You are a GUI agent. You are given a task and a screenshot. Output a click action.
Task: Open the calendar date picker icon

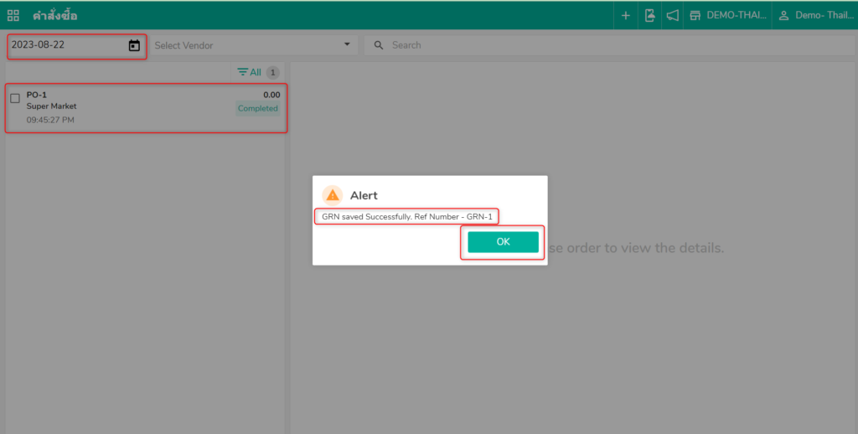(134, 45)
